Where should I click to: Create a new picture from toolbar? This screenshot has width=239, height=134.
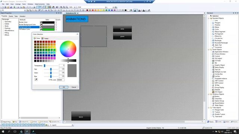(2, 7)
